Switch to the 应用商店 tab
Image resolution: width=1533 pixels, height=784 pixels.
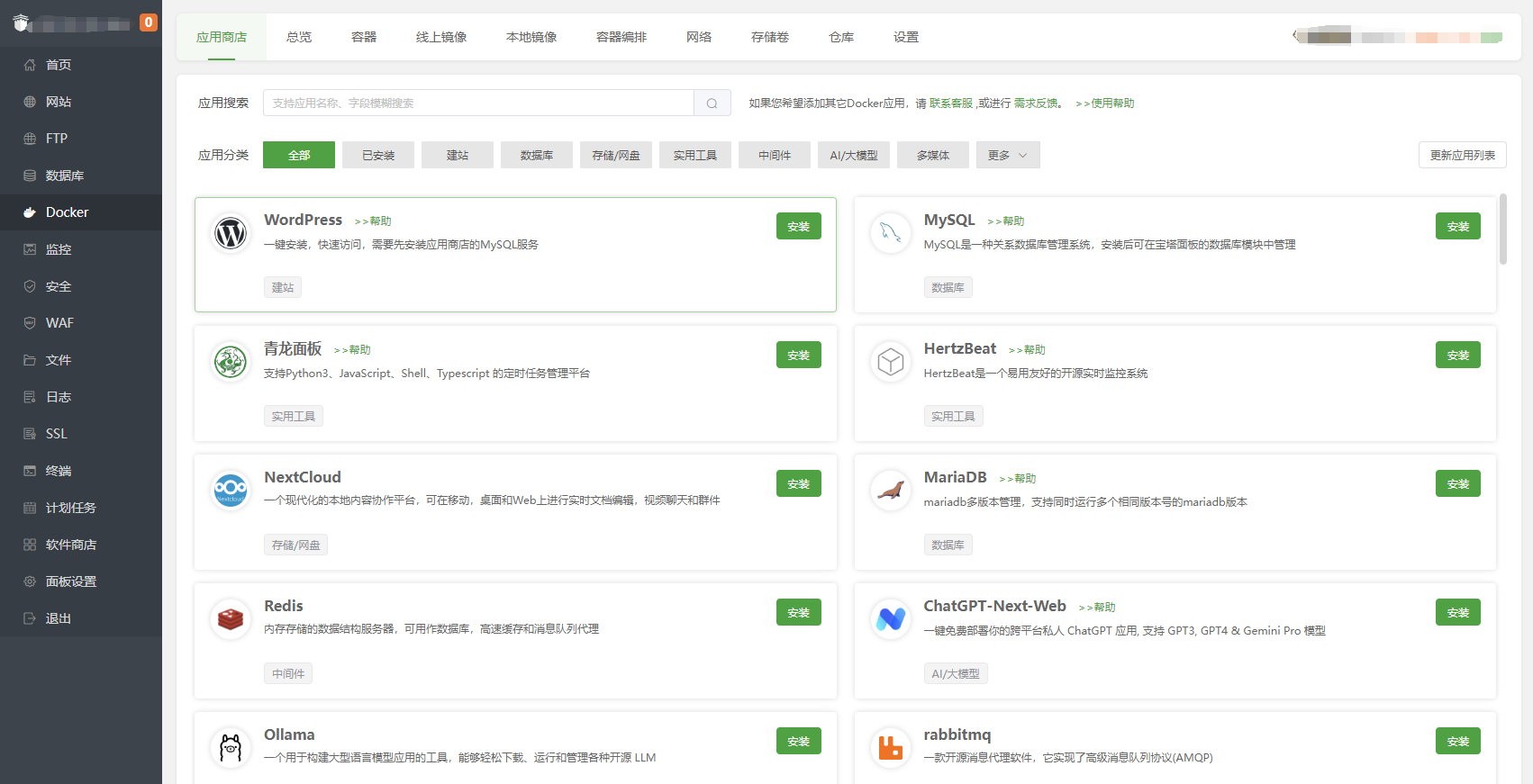pos(222,37)
